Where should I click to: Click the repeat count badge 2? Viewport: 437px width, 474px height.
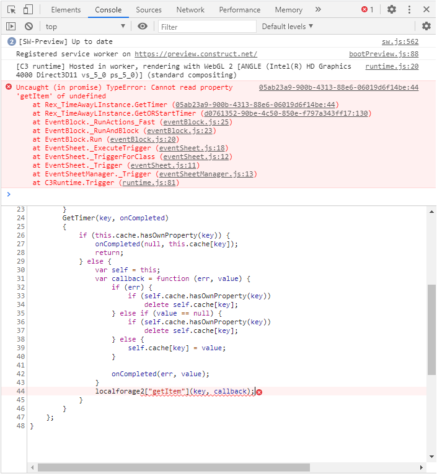tap(12, 41)
